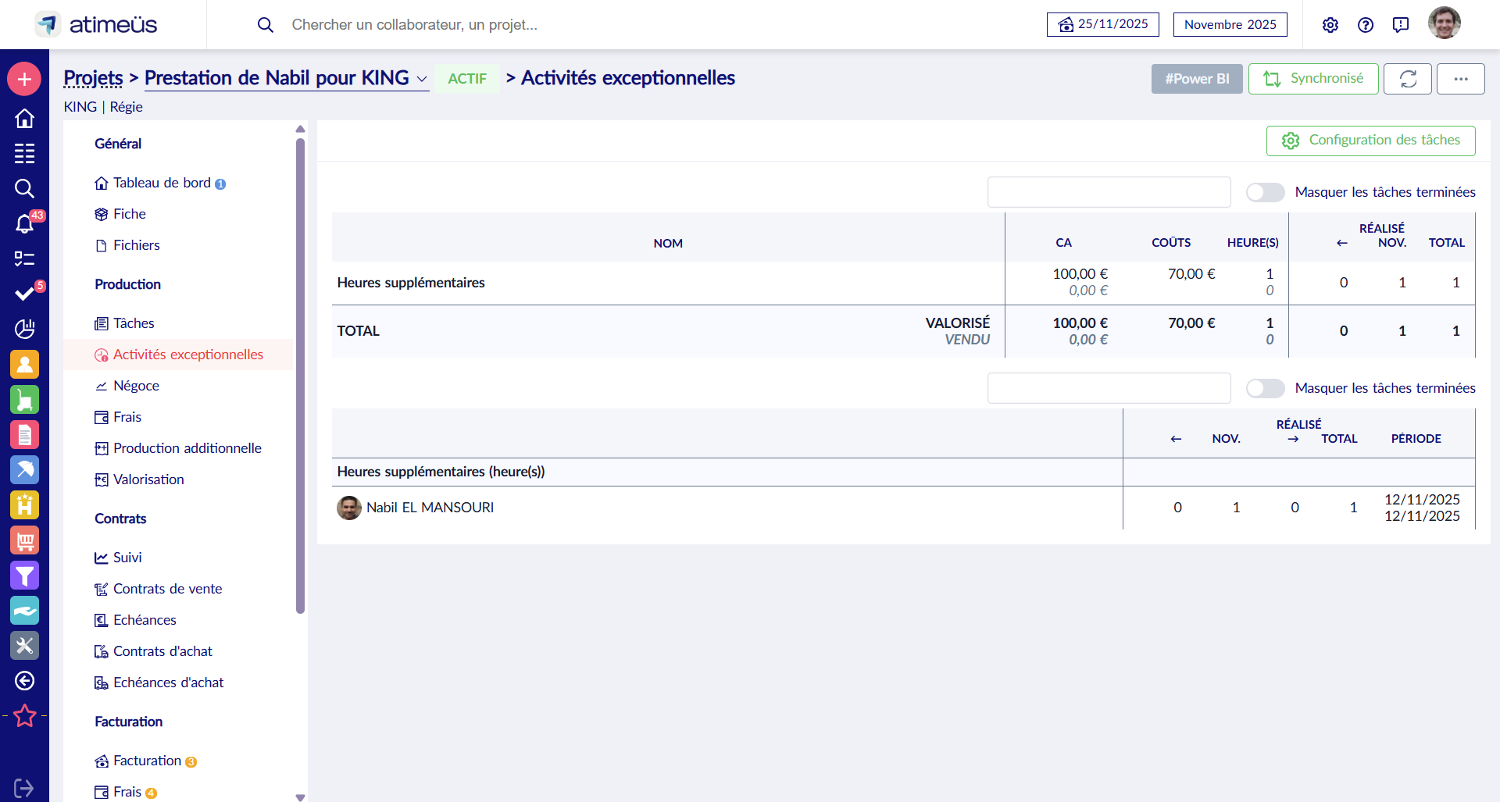Open the purple funnel module icon
The width and height of the screenshot is (1500, 802).
tap(24, 576)
